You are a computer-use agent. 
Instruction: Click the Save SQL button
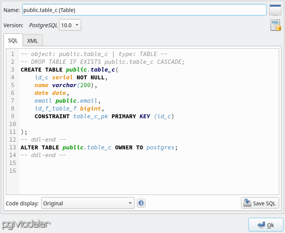pos(260,203)
